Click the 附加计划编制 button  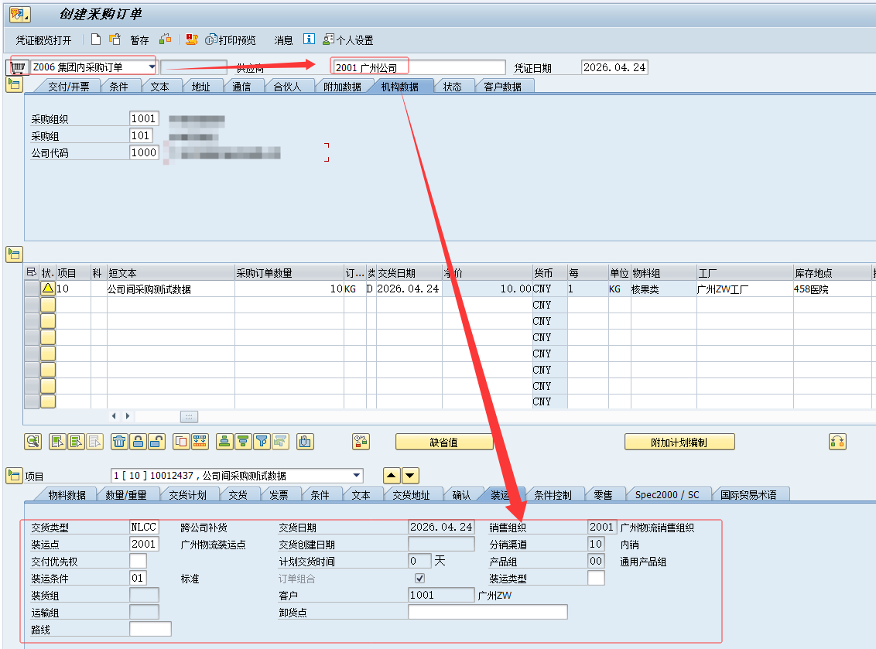point(679,442)
